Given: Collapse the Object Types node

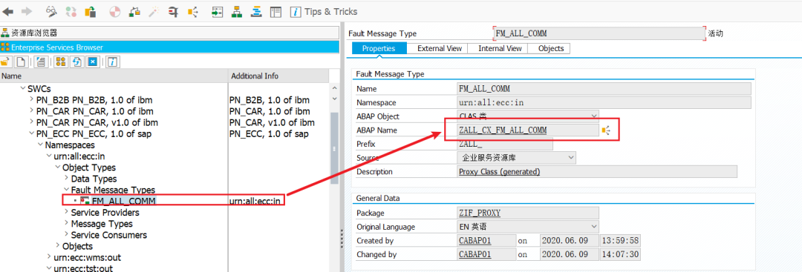Looking at the screenshot, I should 57,167.
